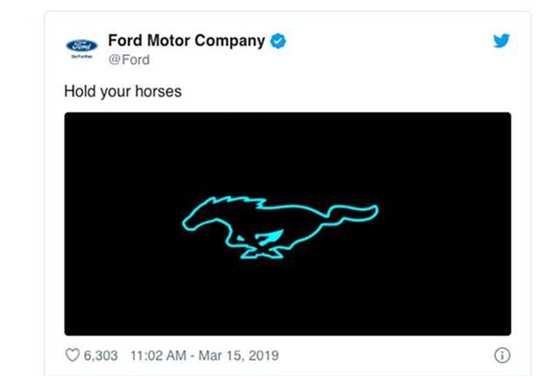Click the 6,303 likes count
The image size is (560, 376).
[101, 355]
